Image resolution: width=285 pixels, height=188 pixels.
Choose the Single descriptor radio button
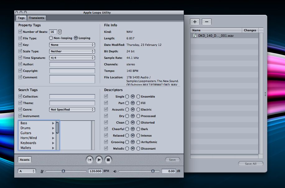pyautogui.click(x=127, y=97)
